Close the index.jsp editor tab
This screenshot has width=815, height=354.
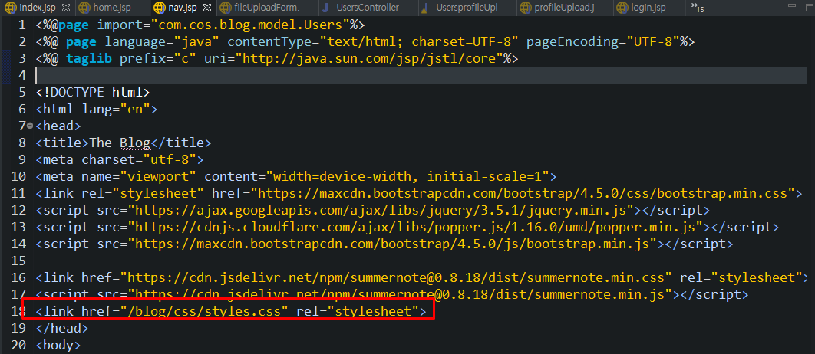(x=65, y=8)
